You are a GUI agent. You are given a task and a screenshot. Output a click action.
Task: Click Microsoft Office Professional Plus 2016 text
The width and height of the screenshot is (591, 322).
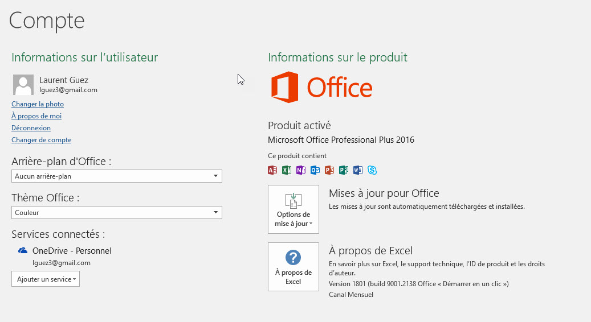(x=341, y=140)
